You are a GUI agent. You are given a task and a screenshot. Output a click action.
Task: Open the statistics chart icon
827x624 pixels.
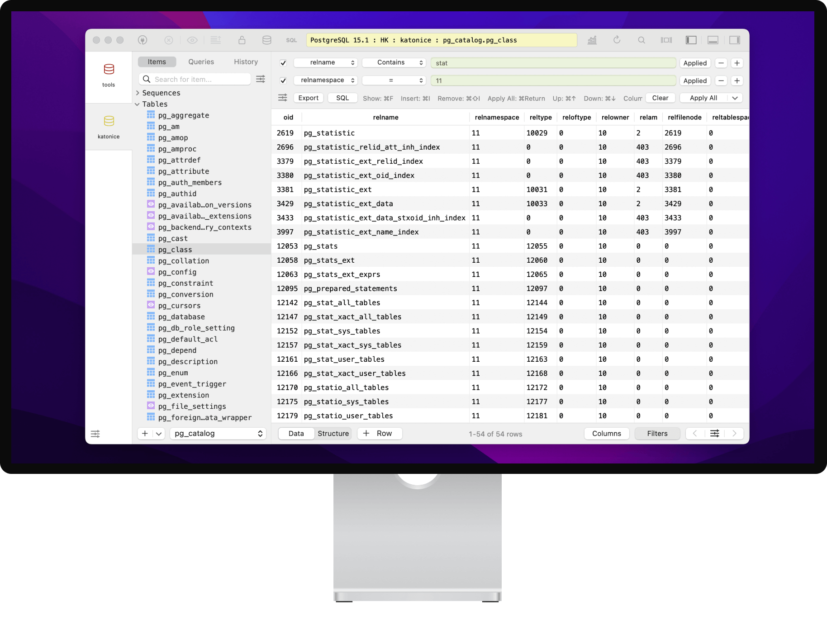click(592, 40)
